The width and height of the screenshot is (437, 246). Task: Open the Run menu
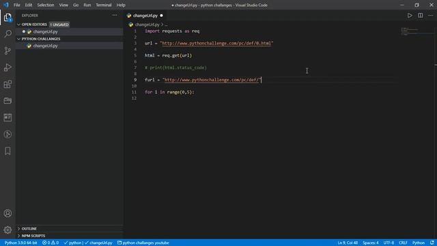coord(87,5)
